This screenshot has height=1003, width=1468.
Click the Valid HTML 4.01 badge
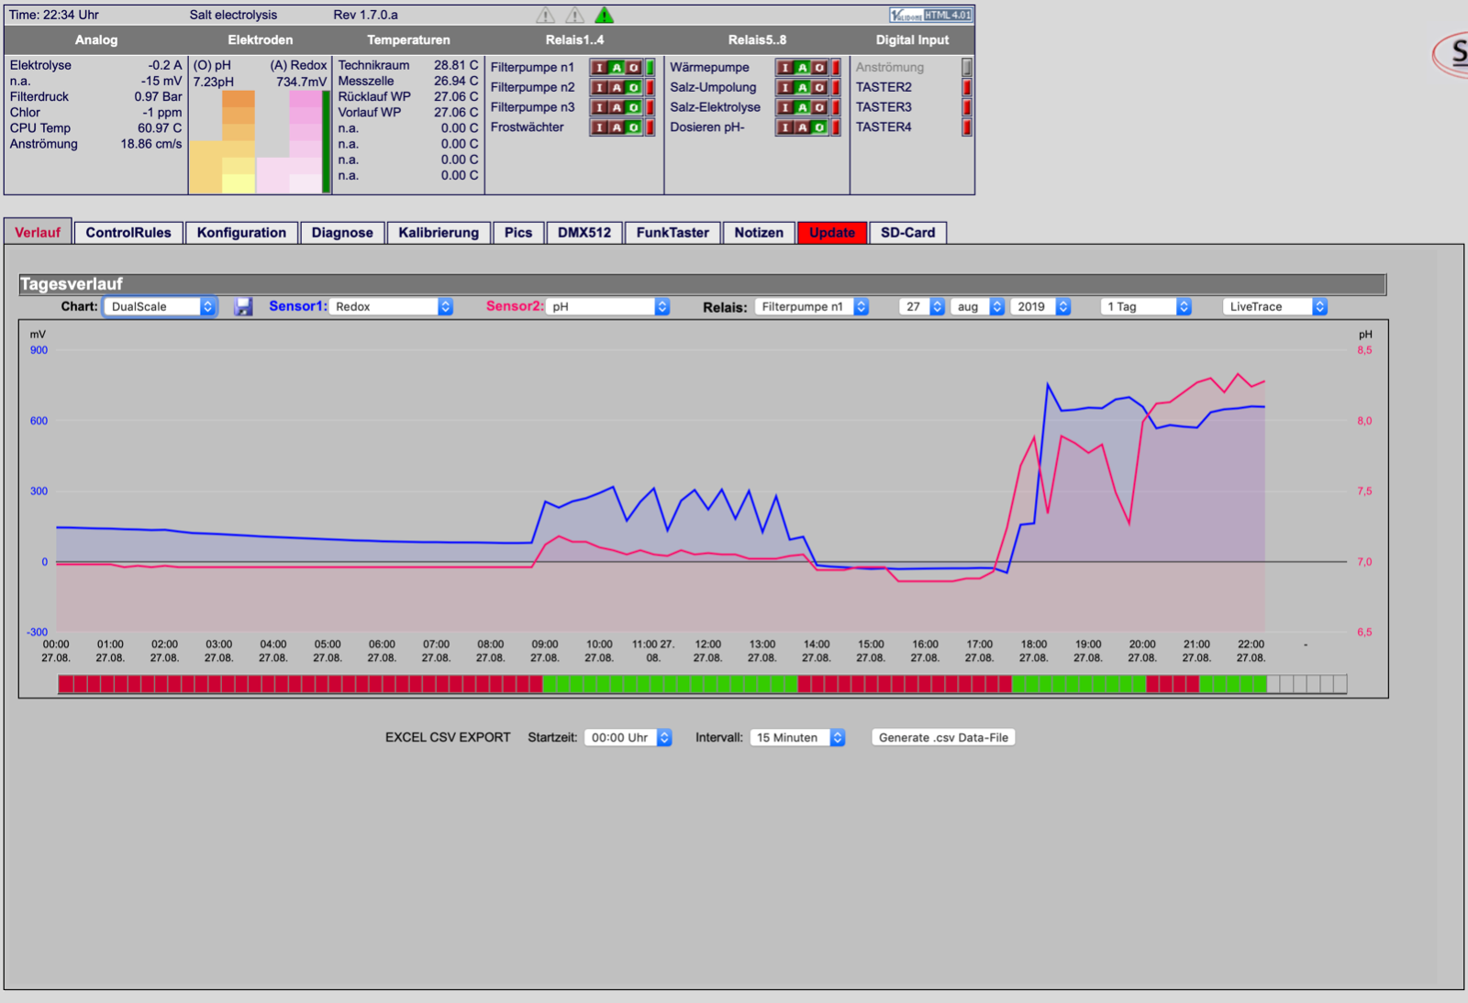930,15
